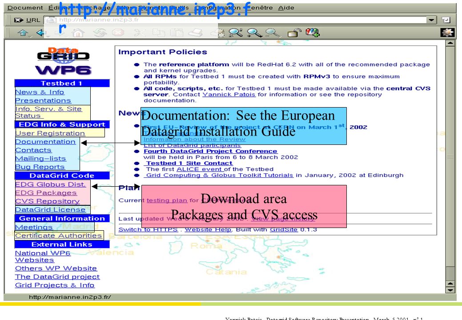Open the Certificate Authorities link
Screen dimensions: 462x320
tap(58, 236)
